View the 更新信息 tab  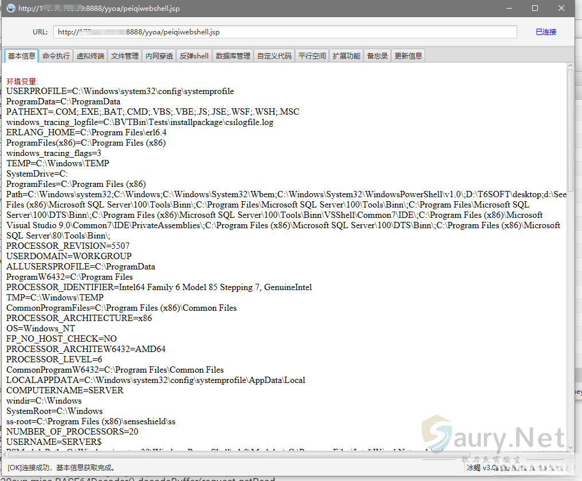pos(408,56)
